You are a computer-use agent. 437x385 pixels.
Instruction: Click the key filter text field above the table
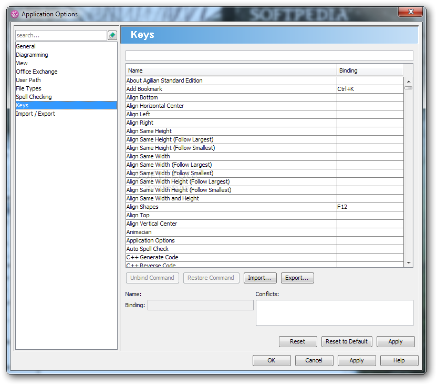click(x=269, y=56)
